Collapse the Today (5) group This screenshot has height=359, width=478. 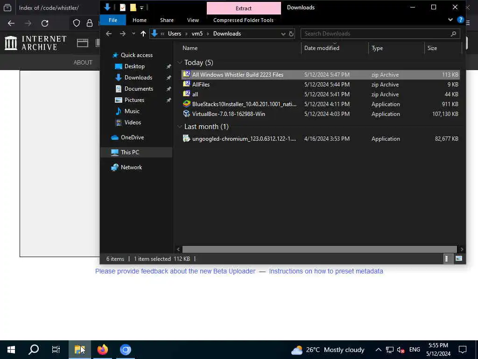click(x=180, y=63)
